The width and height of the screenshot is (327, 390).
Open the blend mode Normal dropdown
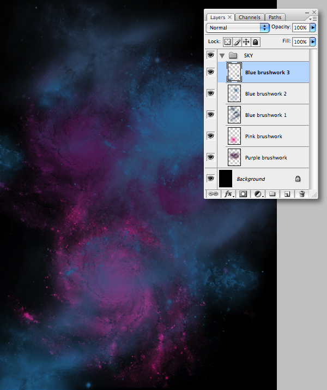coord(238,28)
